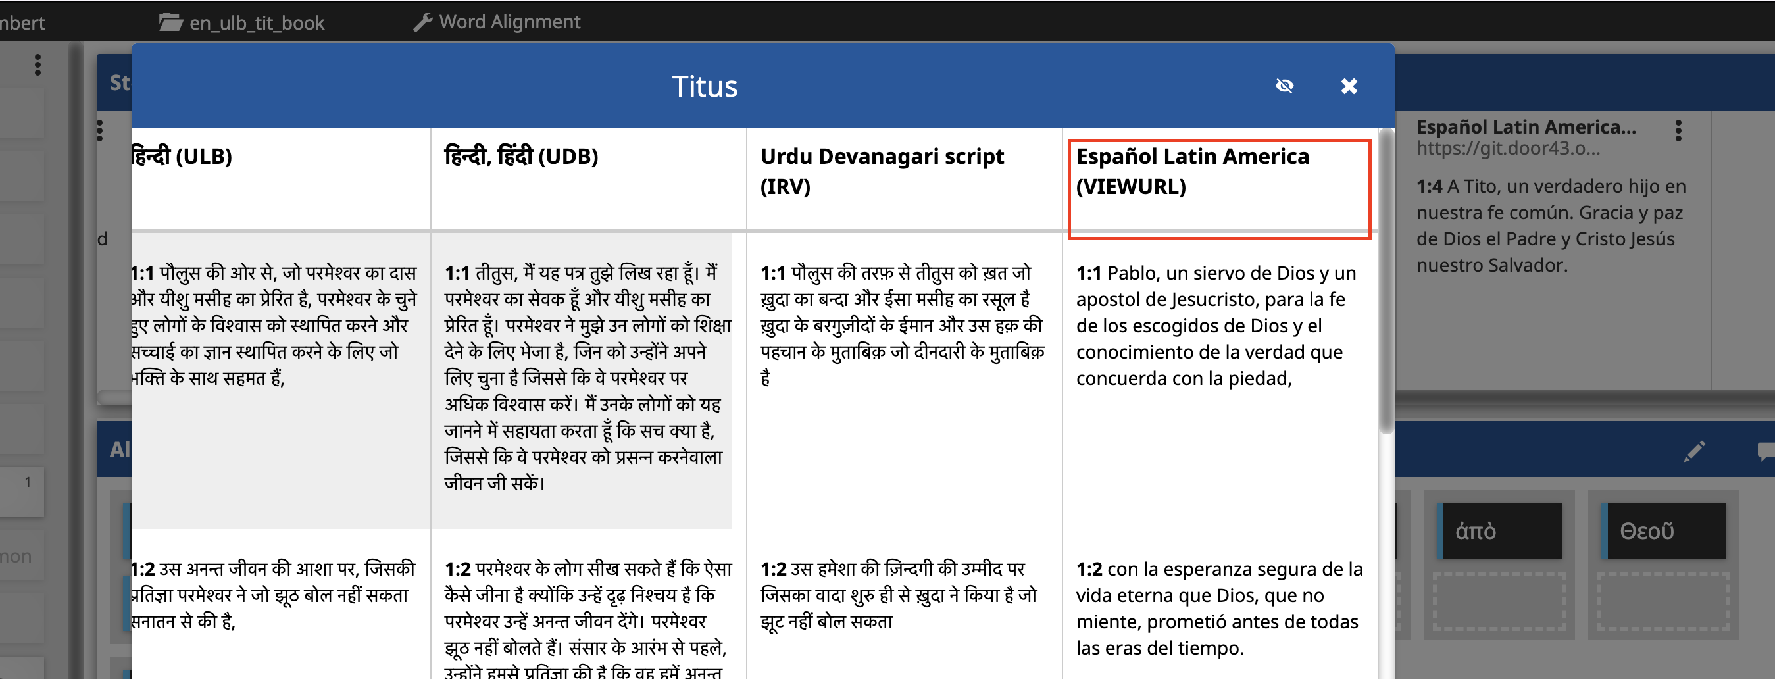Click the IRV verse 1:2 text
The image size is (1775, 679).
point(898,595)
